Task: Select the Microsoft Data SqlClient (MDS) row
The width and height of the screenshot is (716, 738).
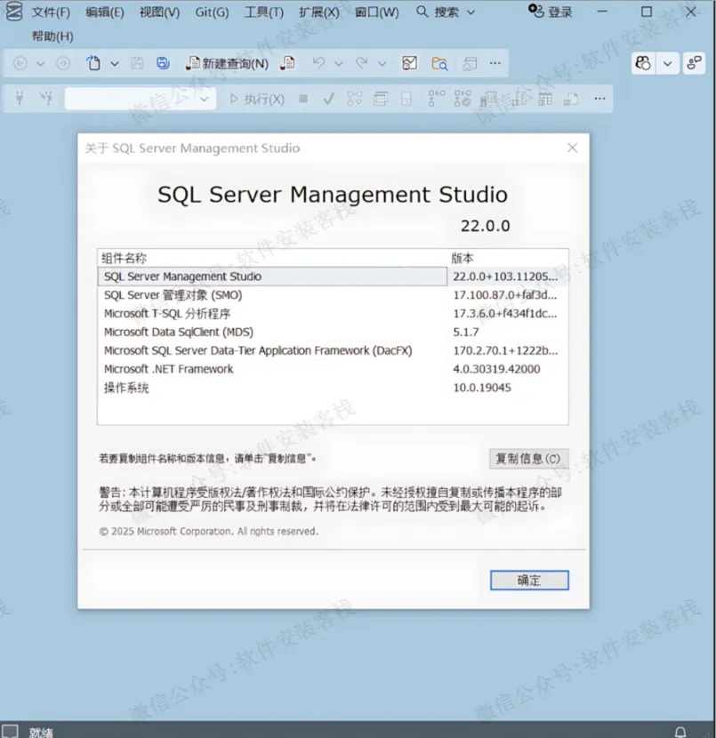Action: click(333, 332)
